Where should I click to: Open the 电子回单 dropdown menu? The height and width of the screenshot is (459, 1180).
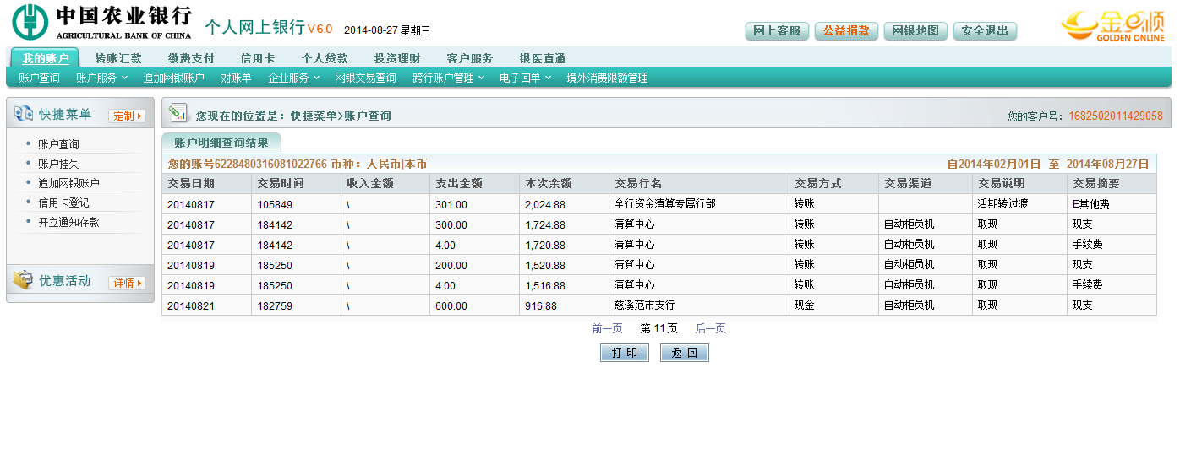pos(524,78)
